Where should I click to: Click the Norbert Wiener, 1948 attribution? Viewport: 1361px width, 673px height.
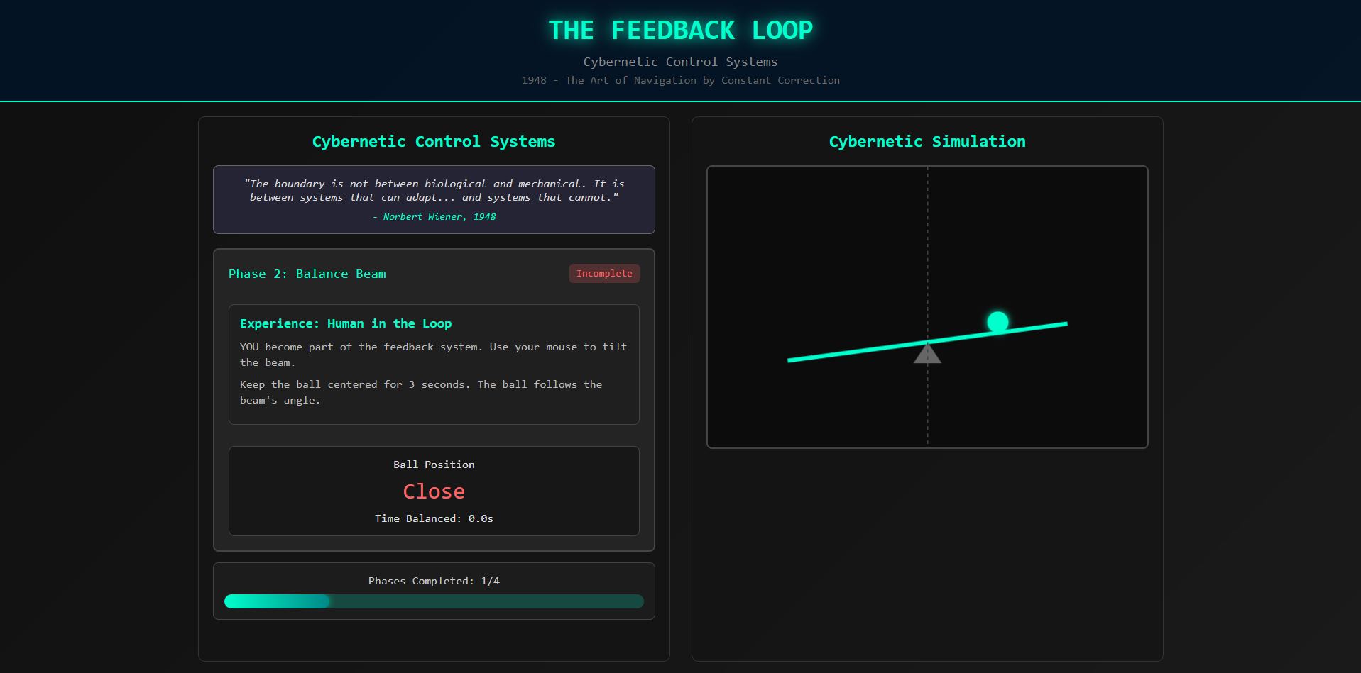click(434, 217)
